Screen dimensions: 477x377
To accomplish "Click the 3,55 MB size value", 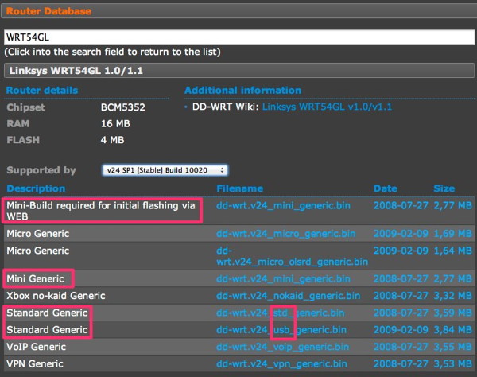I will (452, 347).
